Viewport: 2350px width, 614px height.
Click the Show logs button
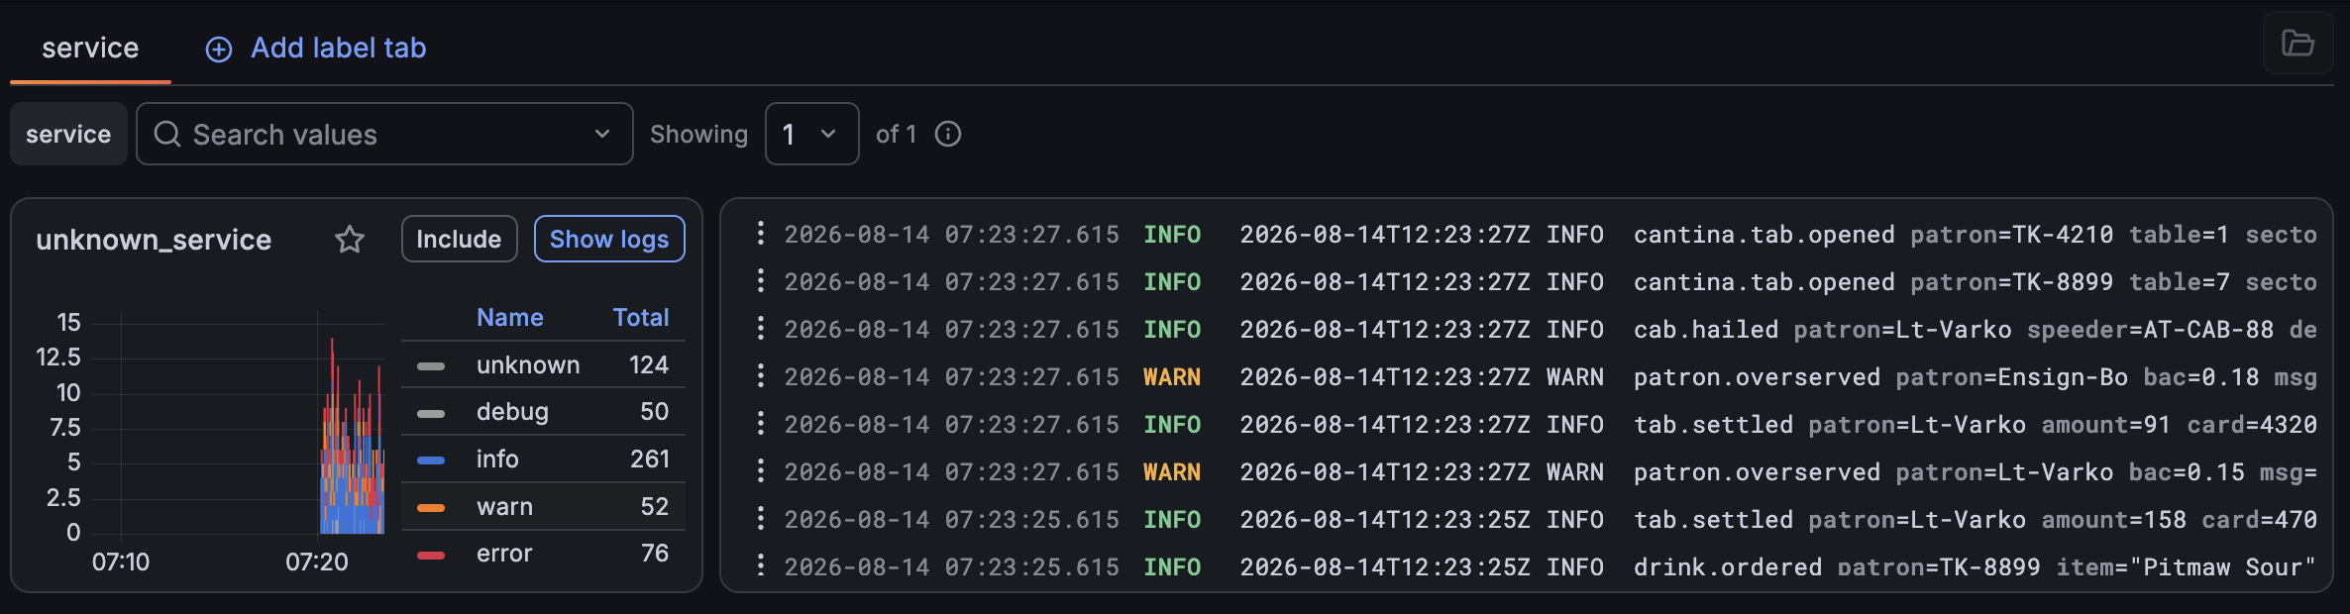point(609,239)
